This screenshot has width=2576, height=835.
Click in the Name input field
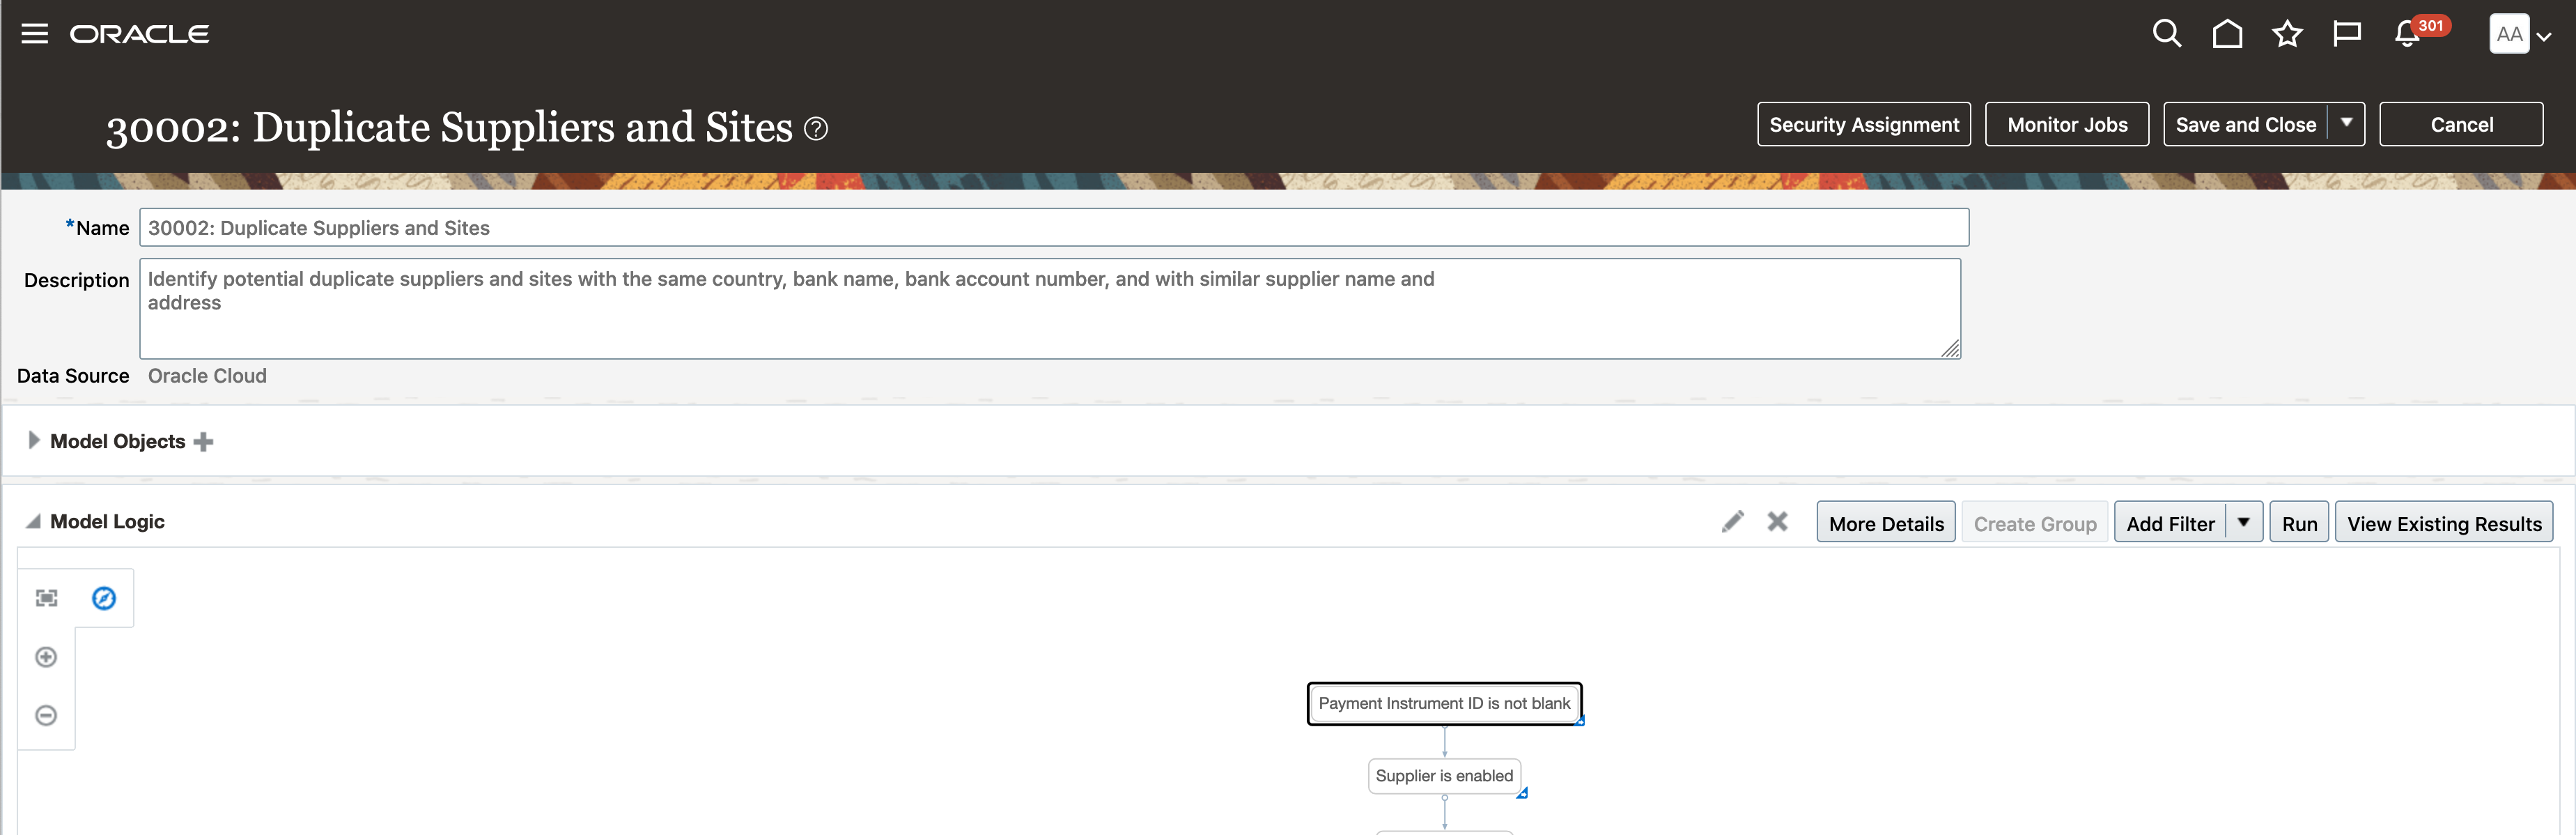tap(1053, 228)
